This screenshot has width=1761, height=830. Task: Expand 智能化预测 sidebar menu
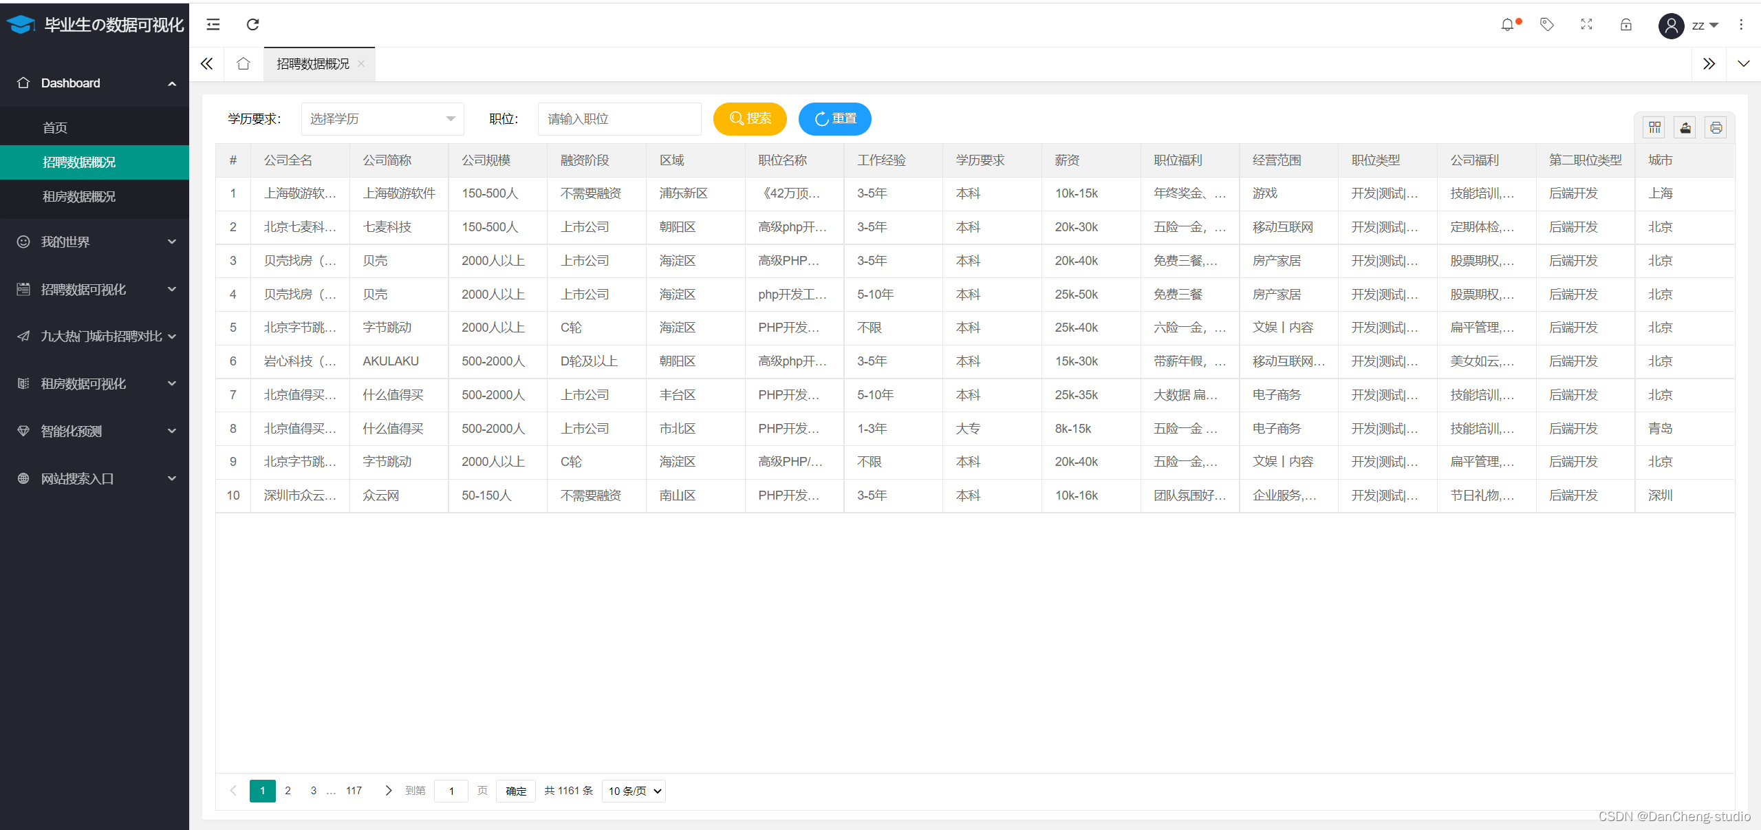tap(95, 432)
